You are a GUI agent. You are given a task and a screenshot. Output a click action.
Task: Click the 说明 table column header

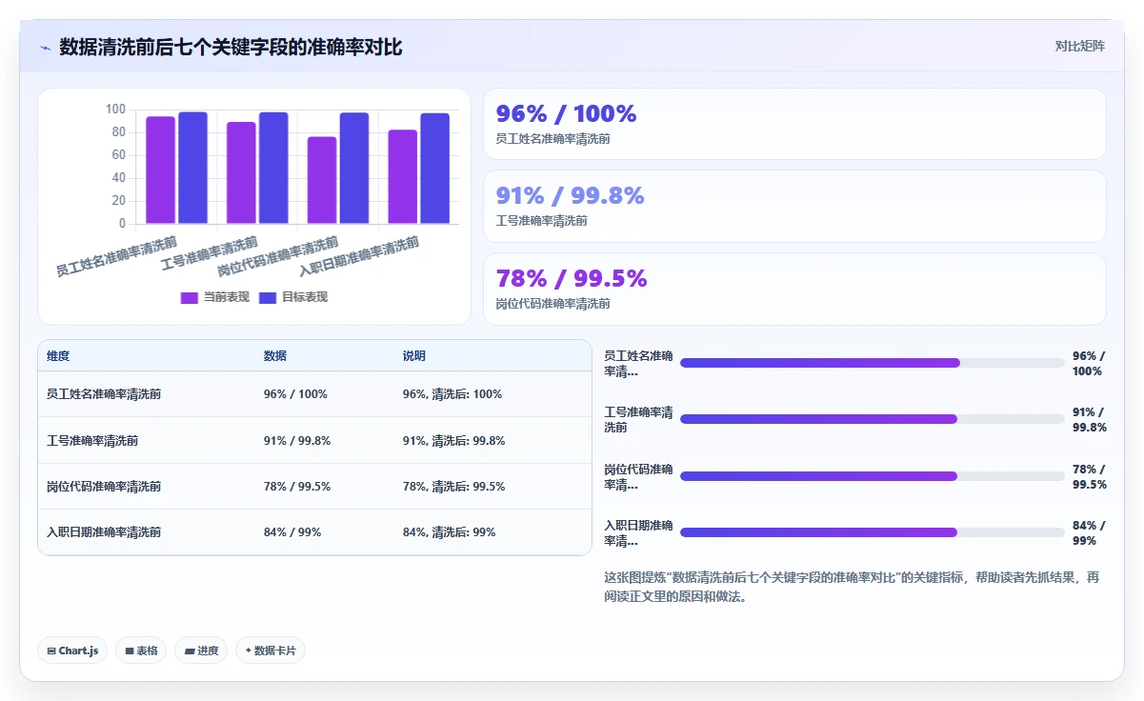pos(414,356)
